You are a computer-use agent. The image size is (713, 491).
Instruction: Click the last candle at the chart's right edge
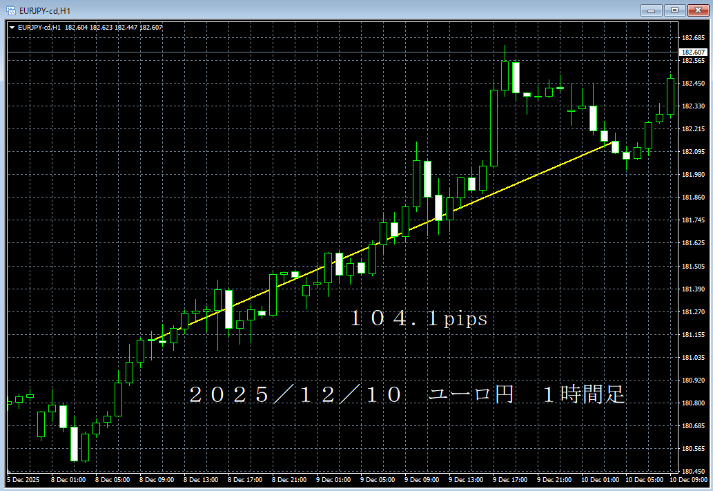point(670,96)
